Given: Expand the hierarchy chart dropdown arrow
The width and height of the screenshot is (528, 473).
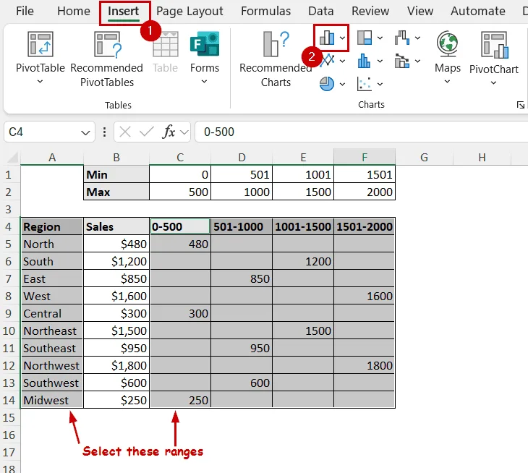Looking at the screenshot, I should (x=380, y=38).
